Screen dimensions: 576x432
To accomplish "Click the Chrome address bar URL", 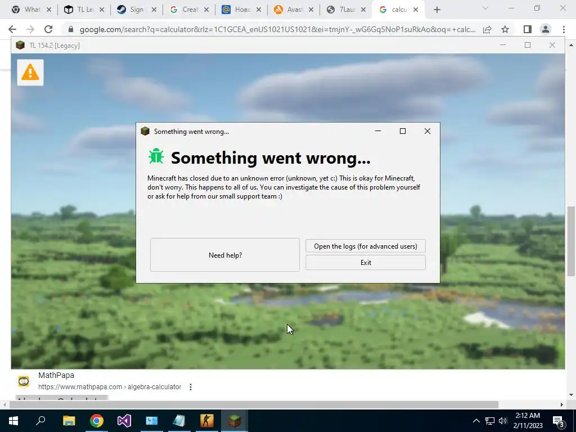I will tap(277, 29).
